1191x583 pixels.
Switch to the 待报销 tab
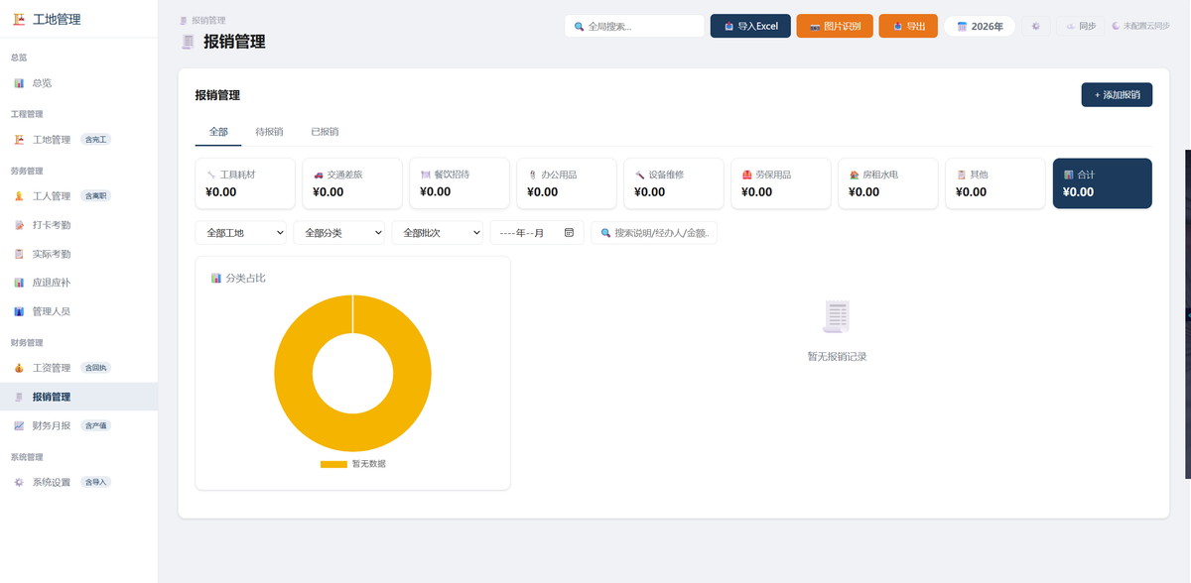tap(269, 131)
